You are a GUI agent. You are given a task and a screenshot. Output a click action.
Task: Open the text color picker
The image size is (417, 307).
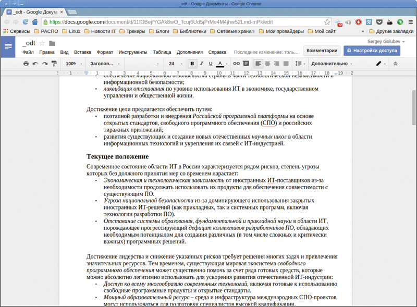[220, 64]
